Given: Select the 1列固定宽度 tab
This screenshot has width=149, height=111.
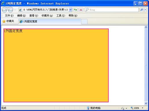Looking at the screenshot, I should 50,21.
